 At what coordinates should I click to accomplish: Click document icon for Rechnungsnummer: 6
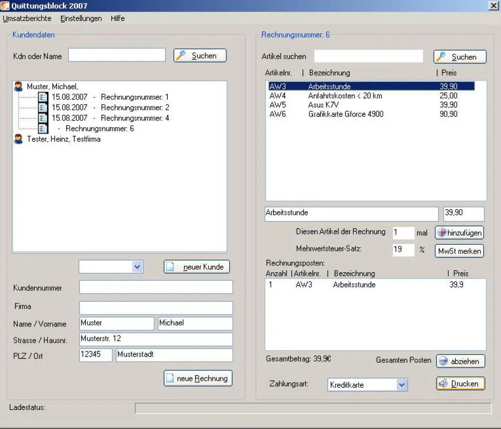[x=43, y=128]
